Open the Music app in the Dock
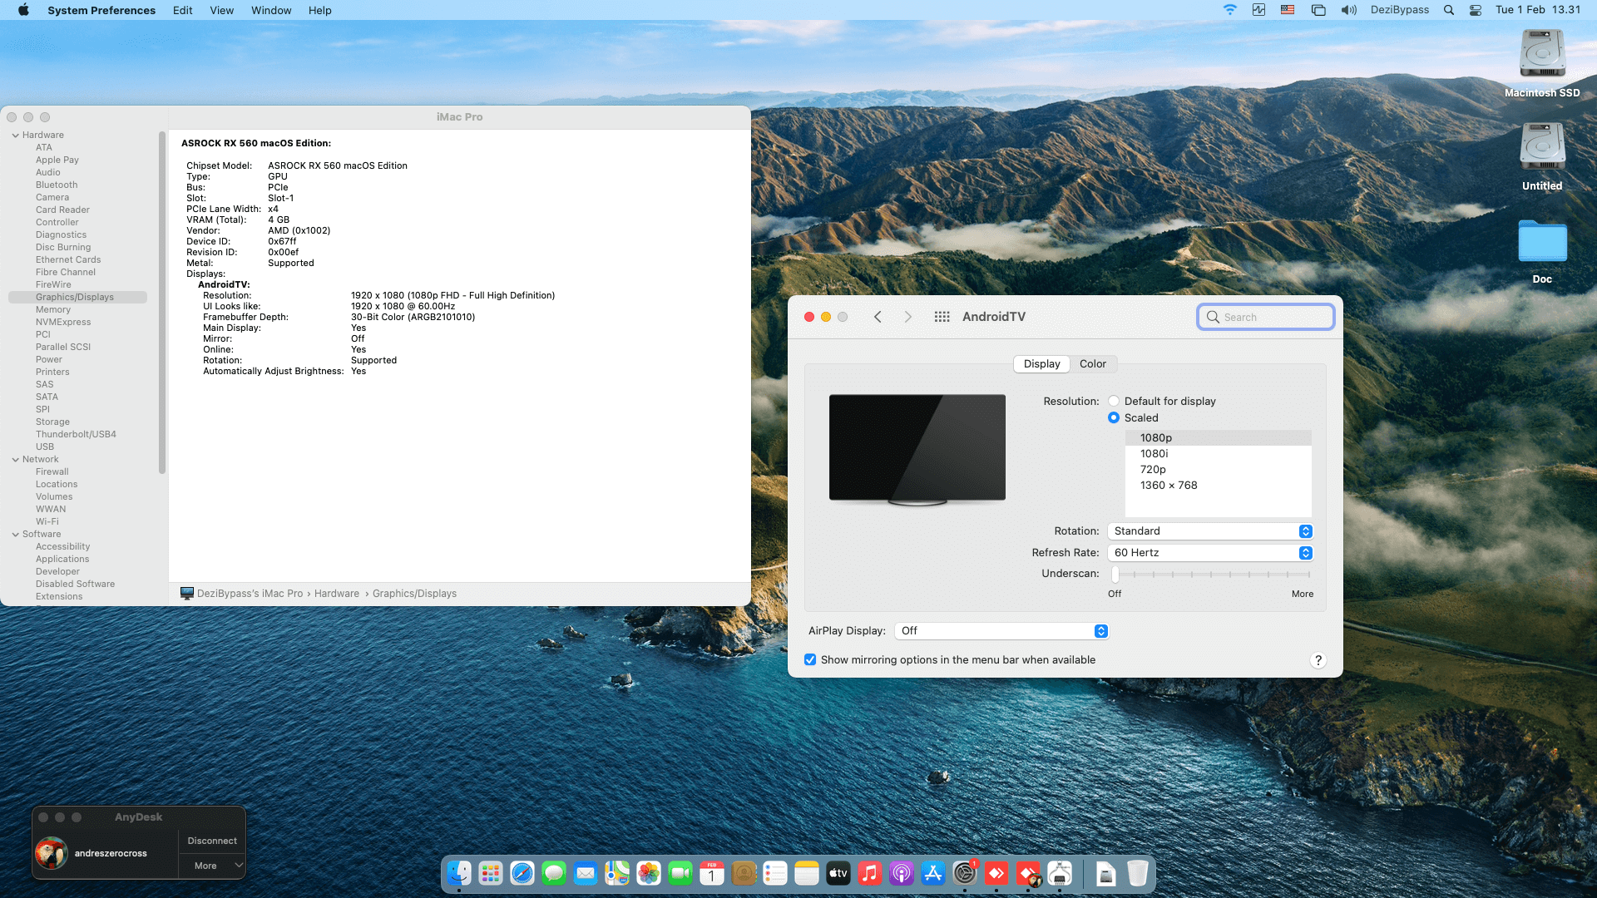Screen dimensions: 1597x898 coord(870,873)
